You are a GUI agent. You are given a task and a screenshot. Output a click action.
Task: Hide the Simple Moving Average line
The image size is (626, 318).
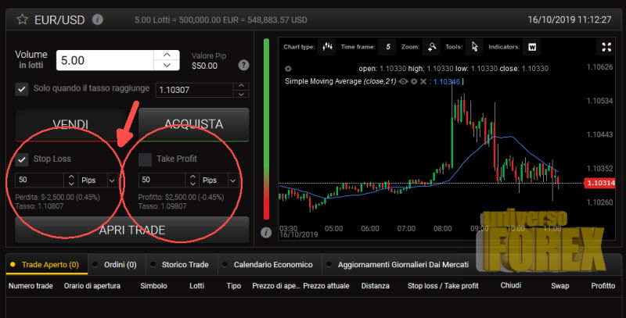pos(403,81)
